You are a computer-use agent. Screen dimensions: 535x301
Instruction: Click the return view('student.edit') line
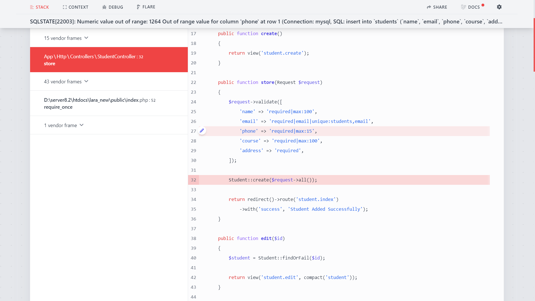coord(293,277)
